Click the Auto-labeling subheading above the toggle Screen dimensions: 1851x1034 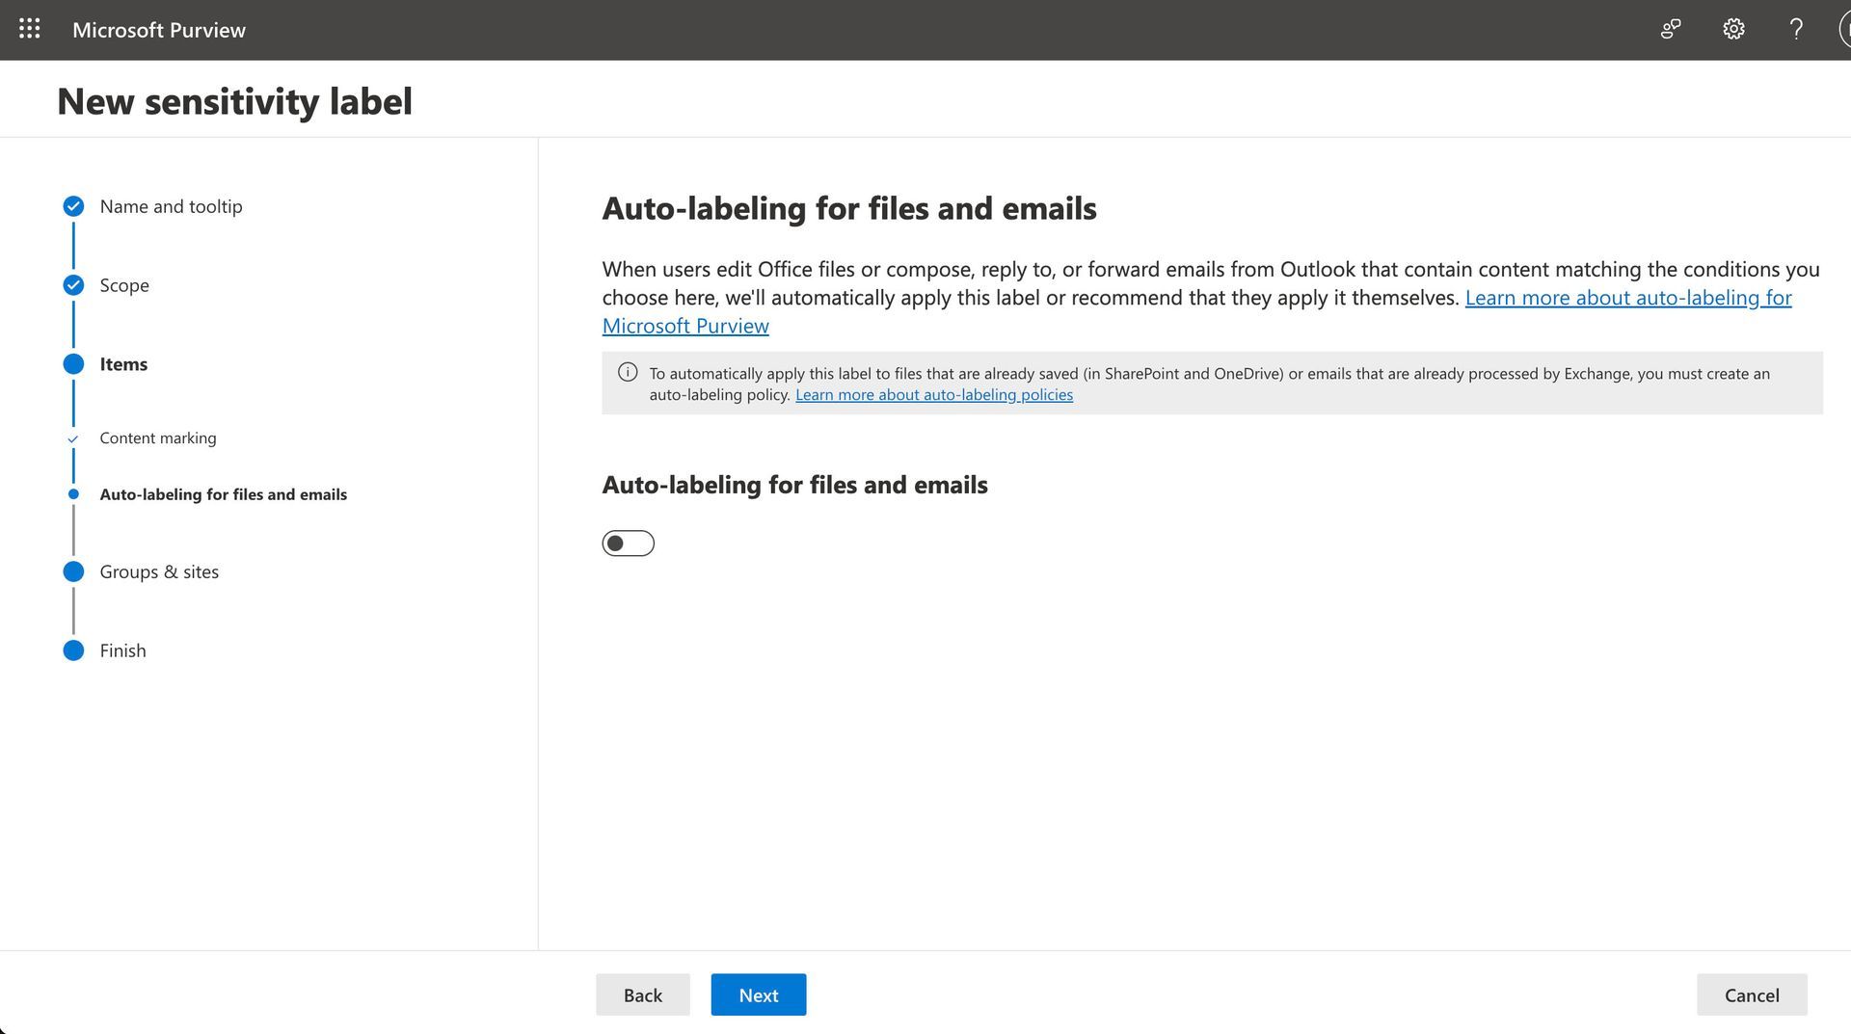point(795,485)
